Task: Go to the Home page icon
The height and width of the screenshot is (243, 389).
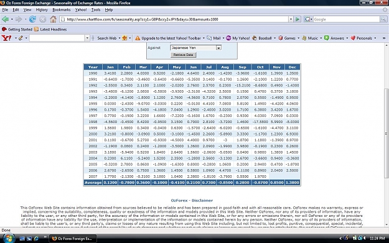Action: (53, 19)
